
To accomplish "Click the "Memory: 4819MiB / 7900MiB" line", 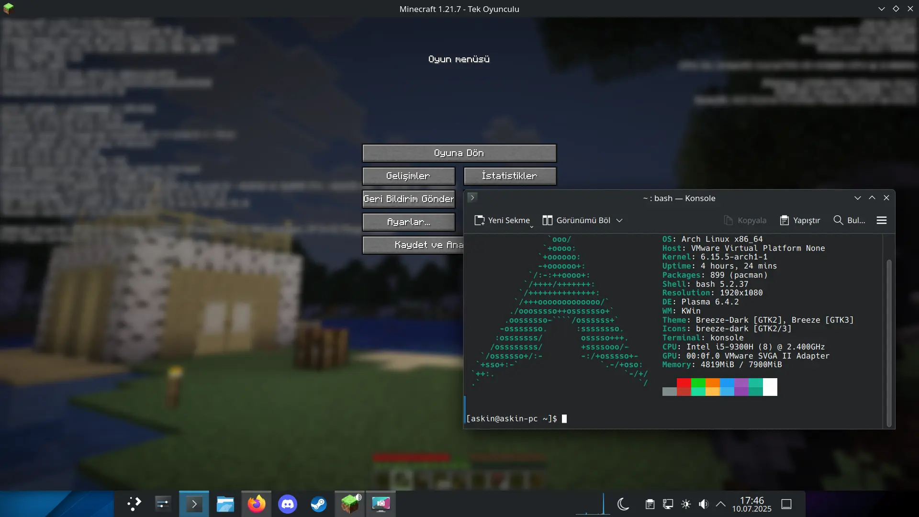I will [722, 364].
